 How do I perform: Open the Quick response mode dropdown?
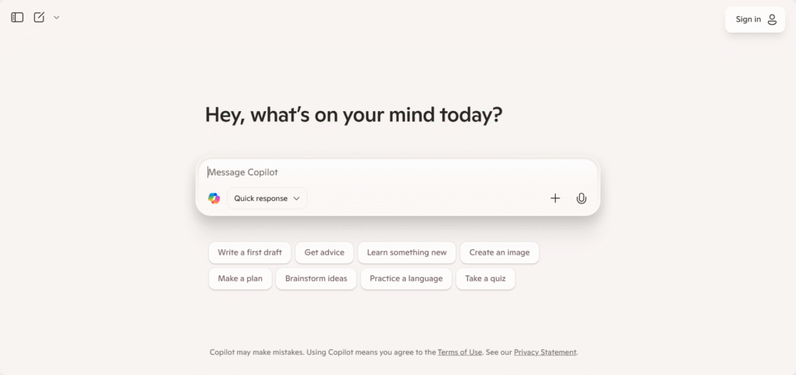coord(267,198)
